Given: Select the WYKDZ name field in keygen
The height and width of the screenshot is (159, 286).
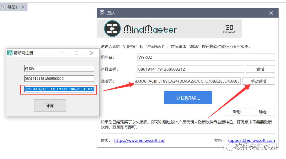Looking at the screenshot, I should click(59, 68).
